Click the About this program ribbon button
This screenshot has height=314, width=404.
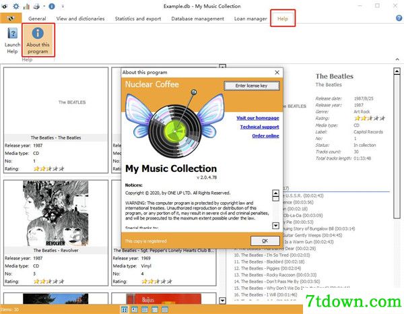(38, 40)
